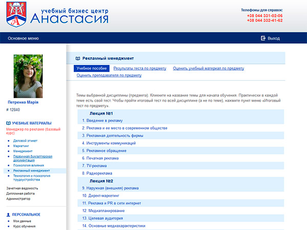Click the exit icon next to Выход

click(x=264, y=38)
